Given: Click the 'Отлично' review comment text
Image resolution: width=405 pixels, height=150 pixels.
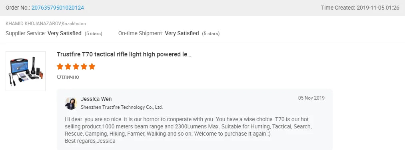Looking at the screenshot, I should tap(68, 77).
